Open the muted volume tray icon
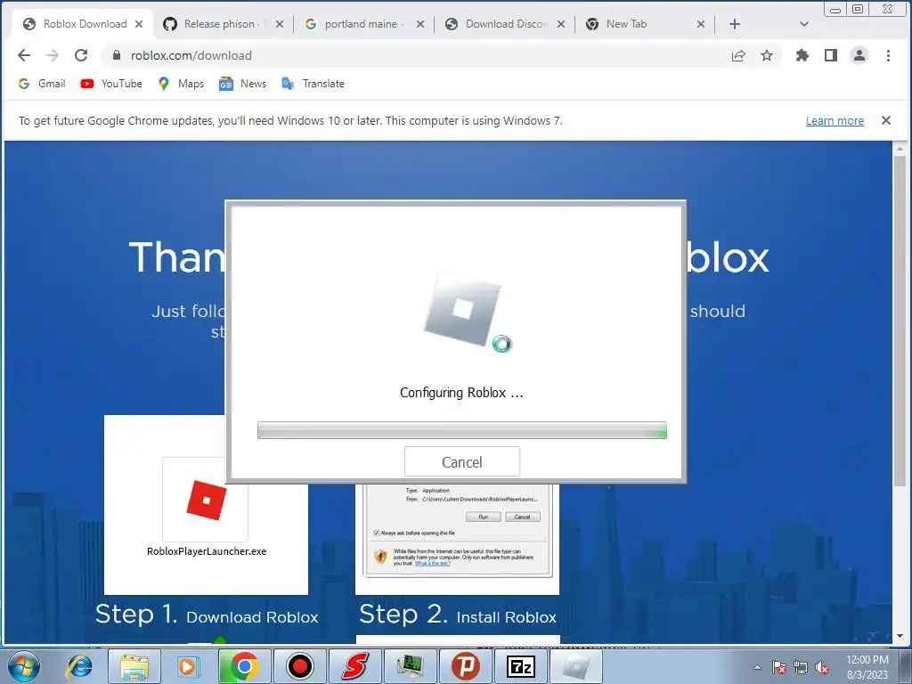The image size is (912, 684). point(822,667)
